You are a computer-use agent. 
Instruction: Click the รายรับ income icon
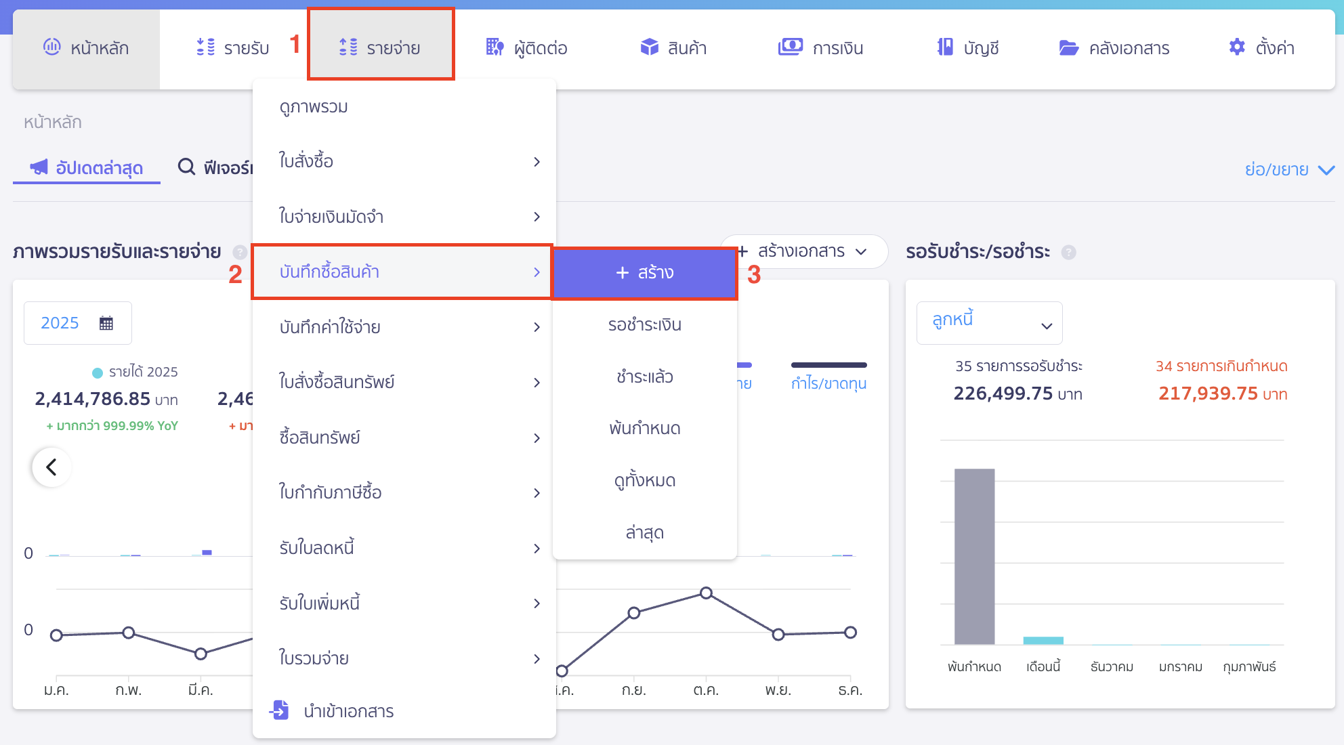click(x=205, y=47)
